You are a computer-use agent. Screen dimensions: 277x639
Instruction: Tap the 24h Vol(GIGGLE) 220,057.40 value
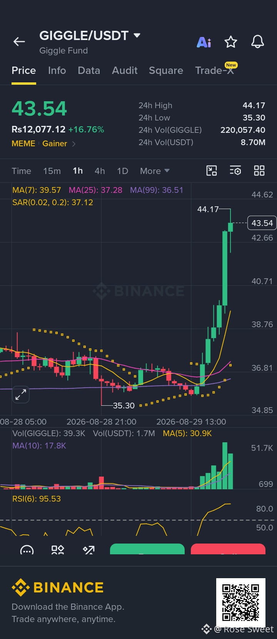[x=243, y=130]
